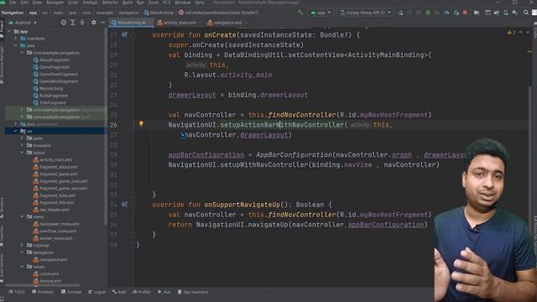Click MainActivity in the breadcrumb bar
Image resolution: width=537 pixels, height=302 pixels.
point(159,13)
